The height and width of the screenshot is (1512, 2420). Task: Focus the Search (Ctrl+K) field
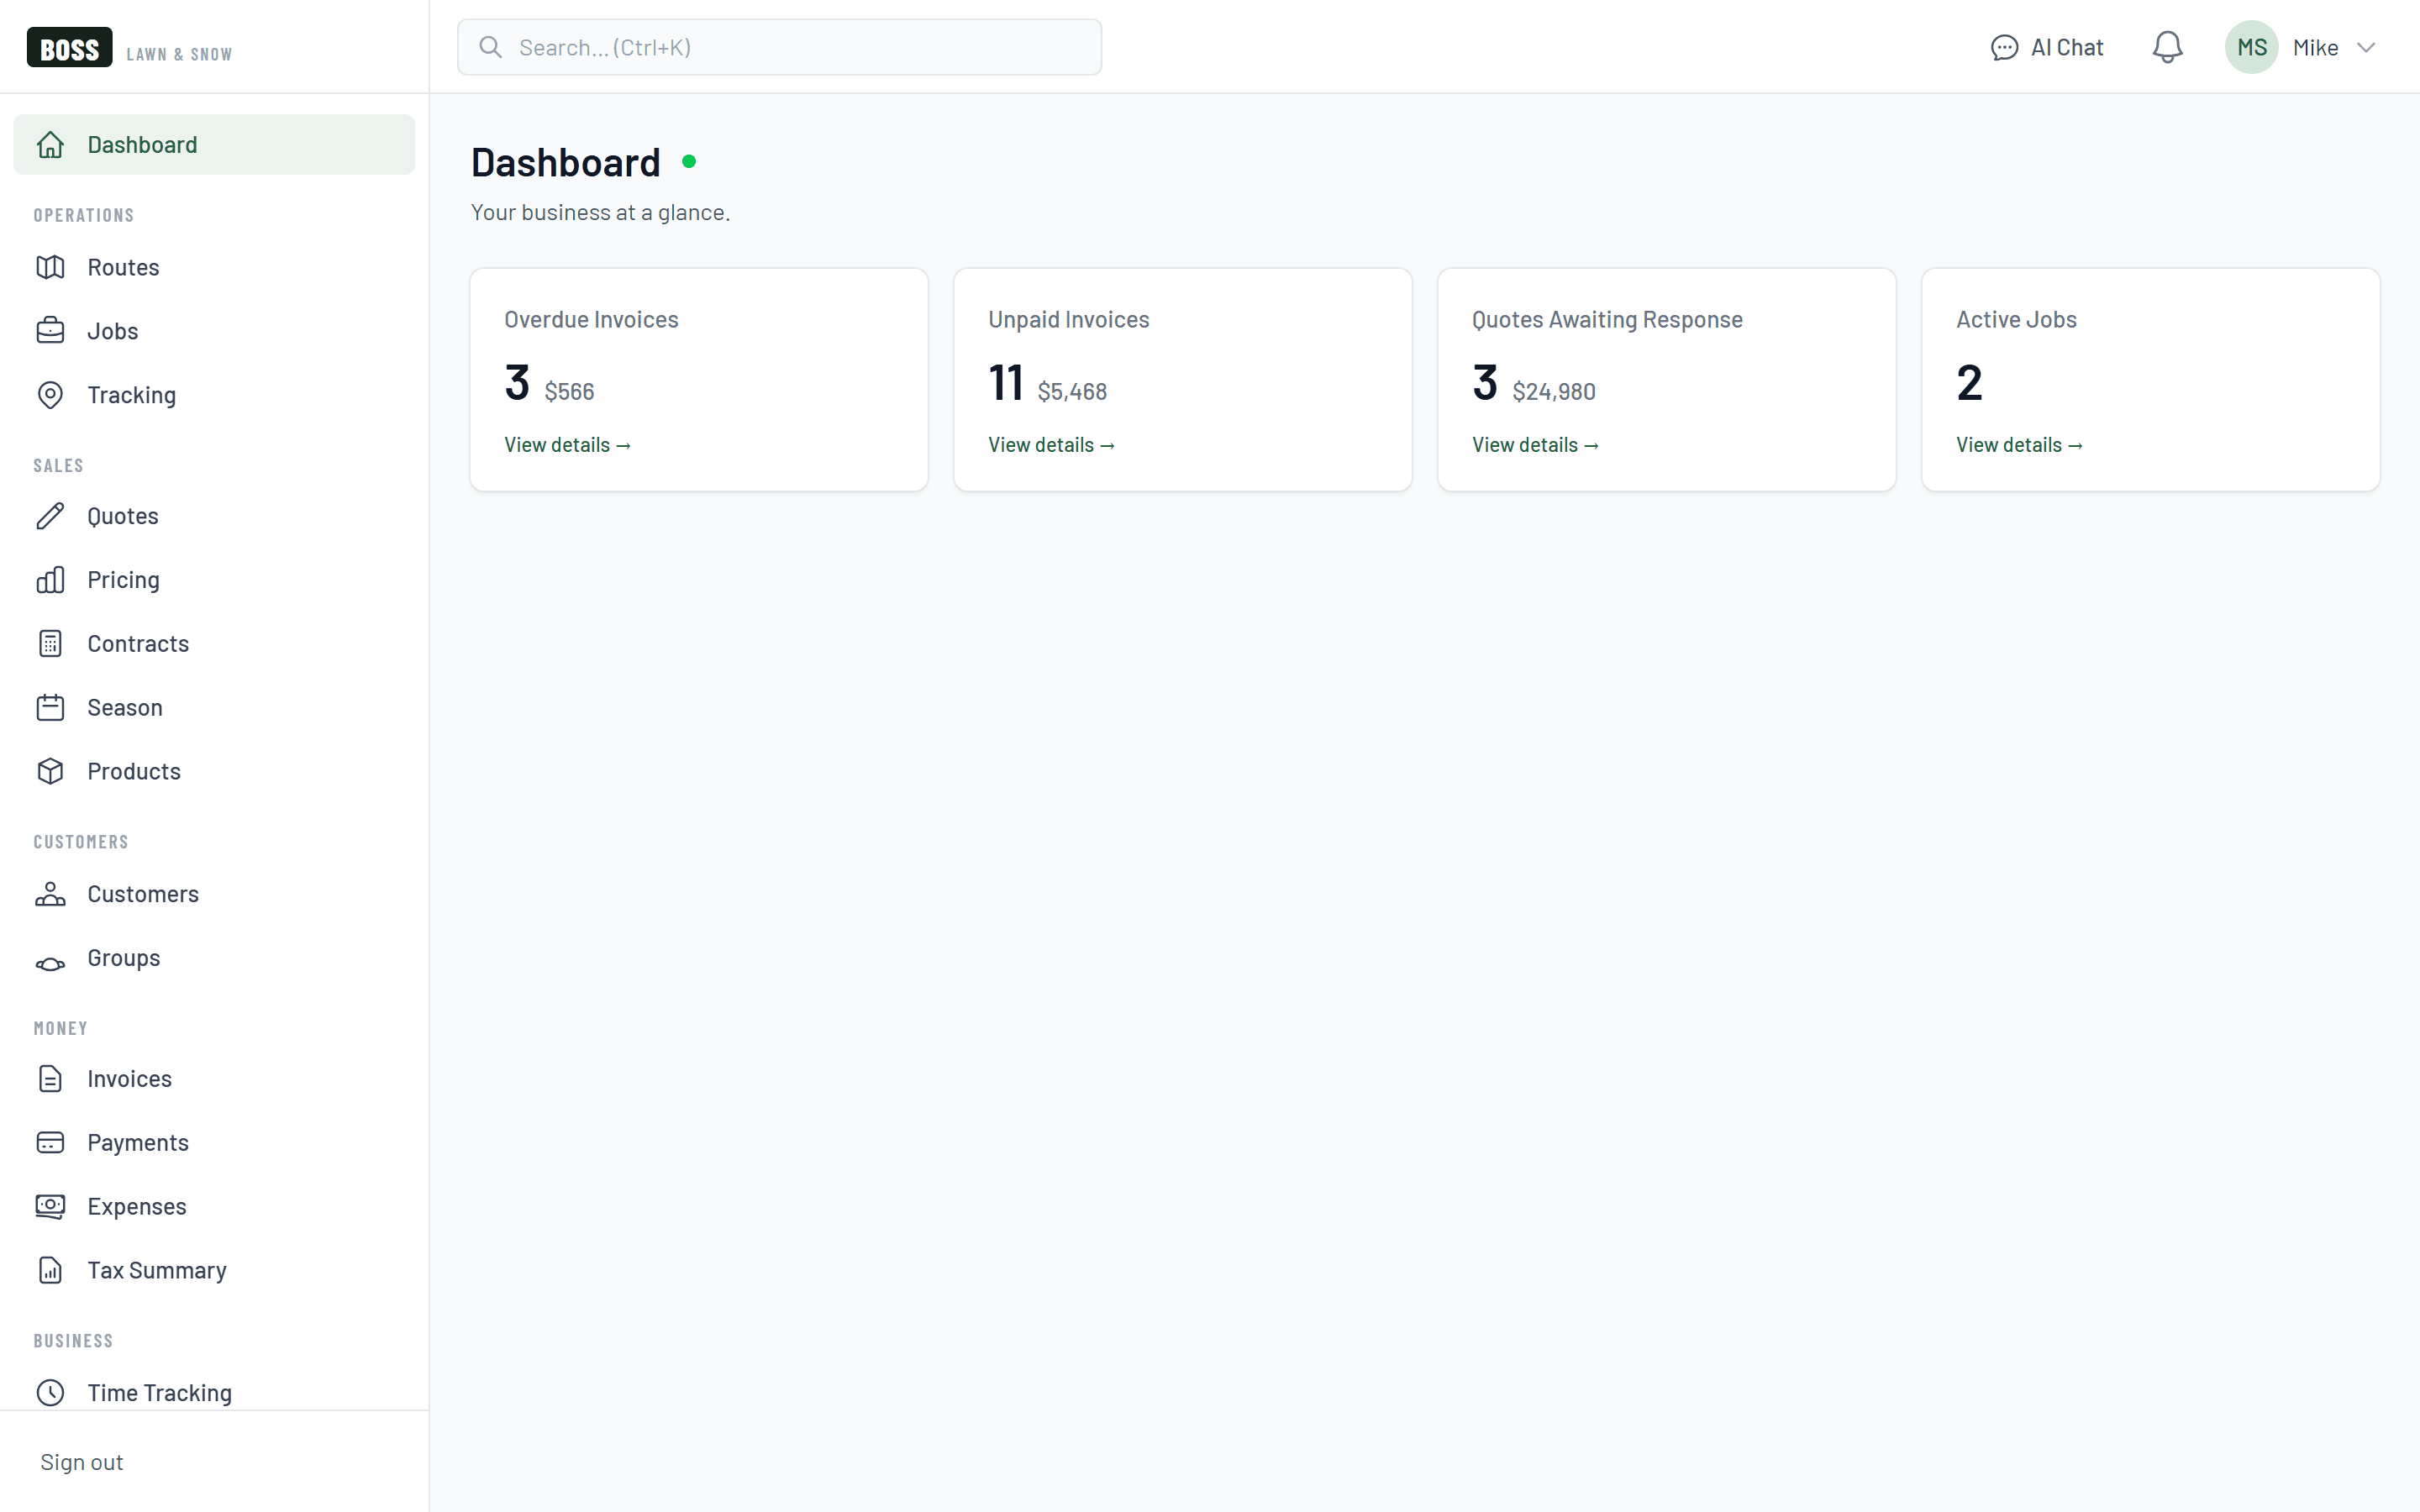click(x=779, y=47)
